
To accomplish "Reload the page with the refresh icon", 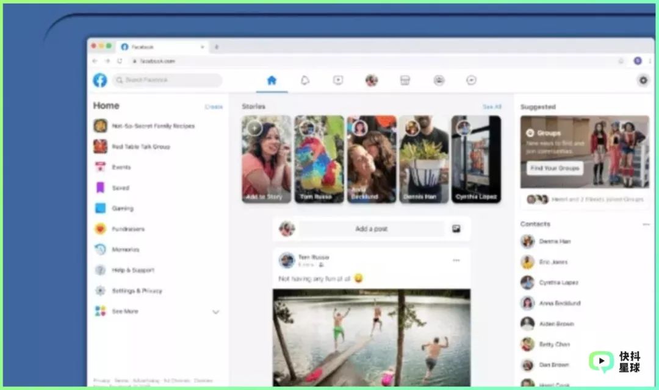I will 120,61.
